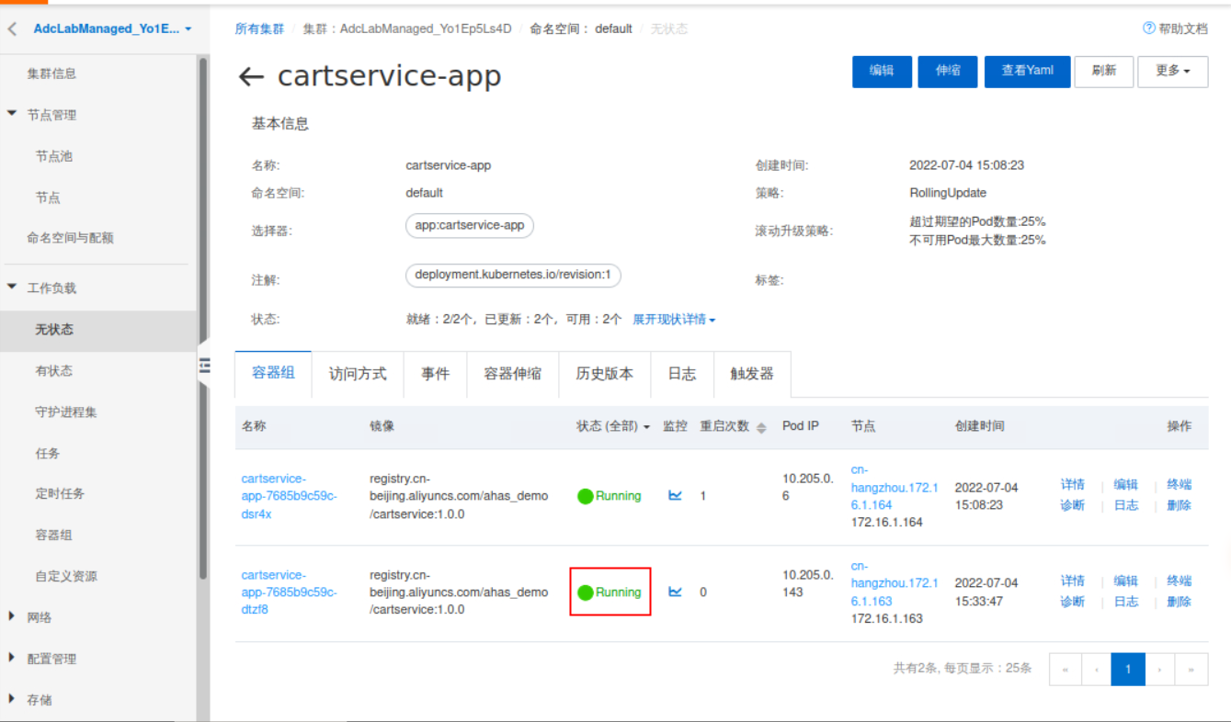Collapse the 节点管理 tree section
Viewport: 1231px width, 722px height.
pyautogui.click(x=12, y=114)
